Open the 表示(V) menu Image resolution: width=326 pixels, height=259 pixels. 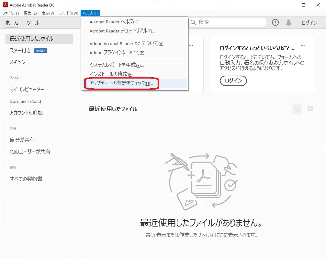click(x=48, y=13)
